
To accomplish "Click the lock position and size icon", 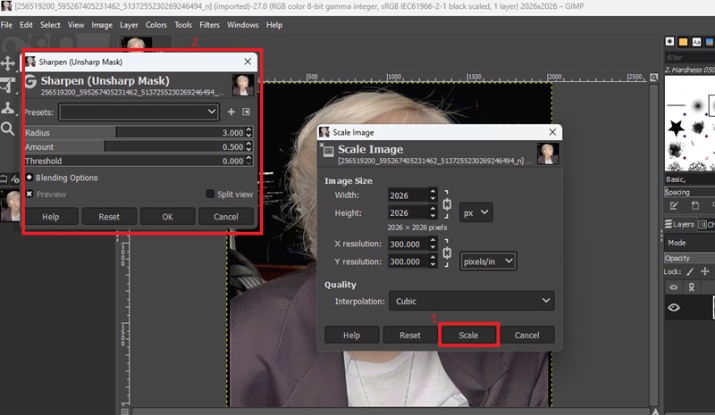I will 705,271.
